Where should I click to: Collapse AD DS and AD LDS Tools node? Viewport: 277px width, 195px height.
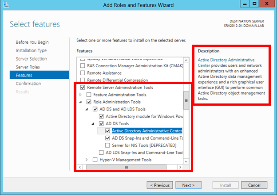coord(87,109)
